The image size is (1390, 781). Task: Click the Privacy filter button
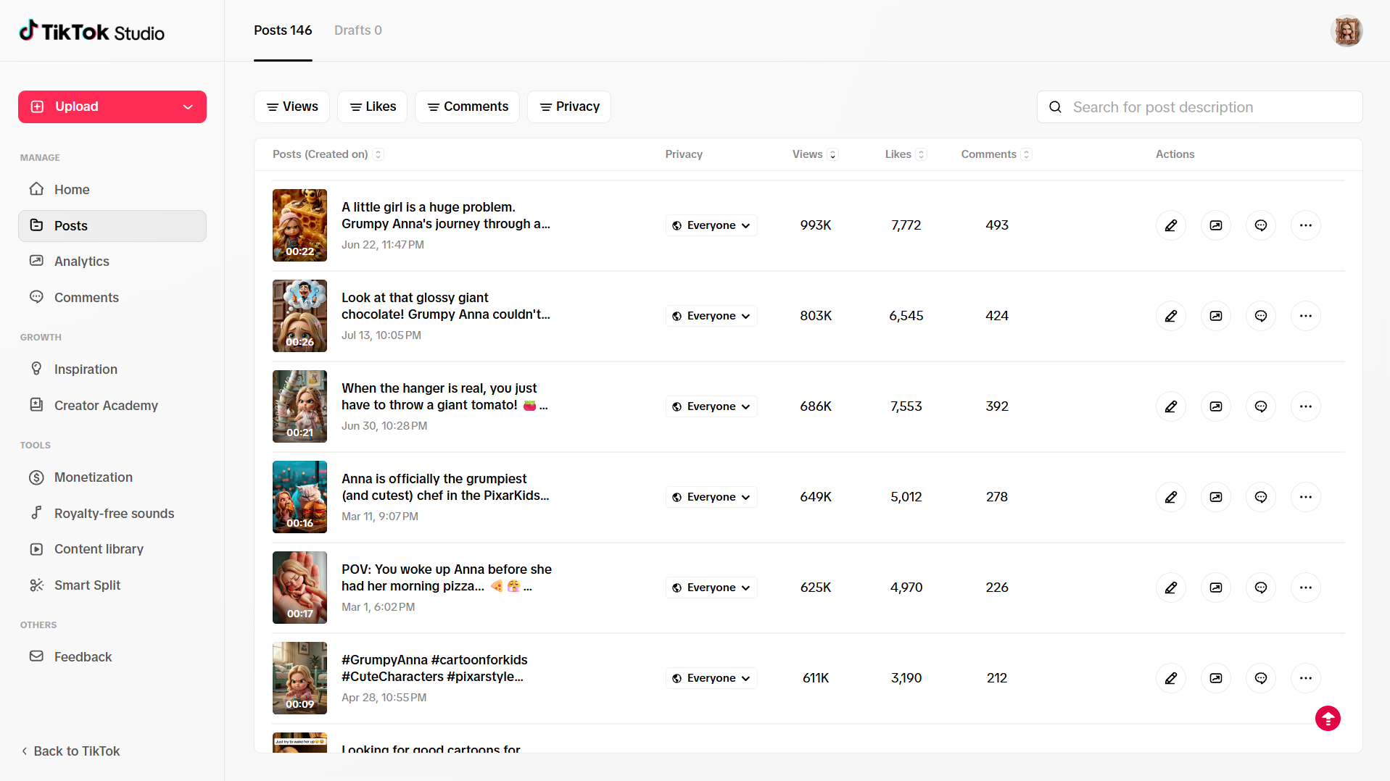pos(569,106)
